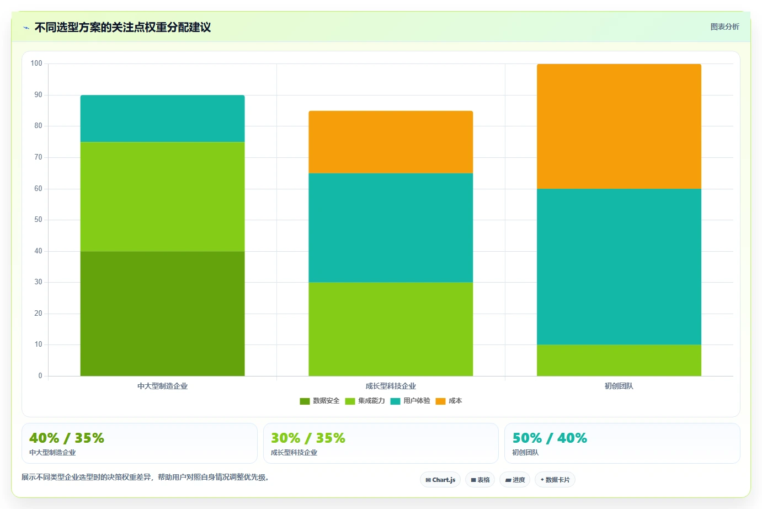The width and height of the screenshot is (762, 509).
Task: Select the Chart.js tag button
Action: pyautogui.click(x=440, y=480)
